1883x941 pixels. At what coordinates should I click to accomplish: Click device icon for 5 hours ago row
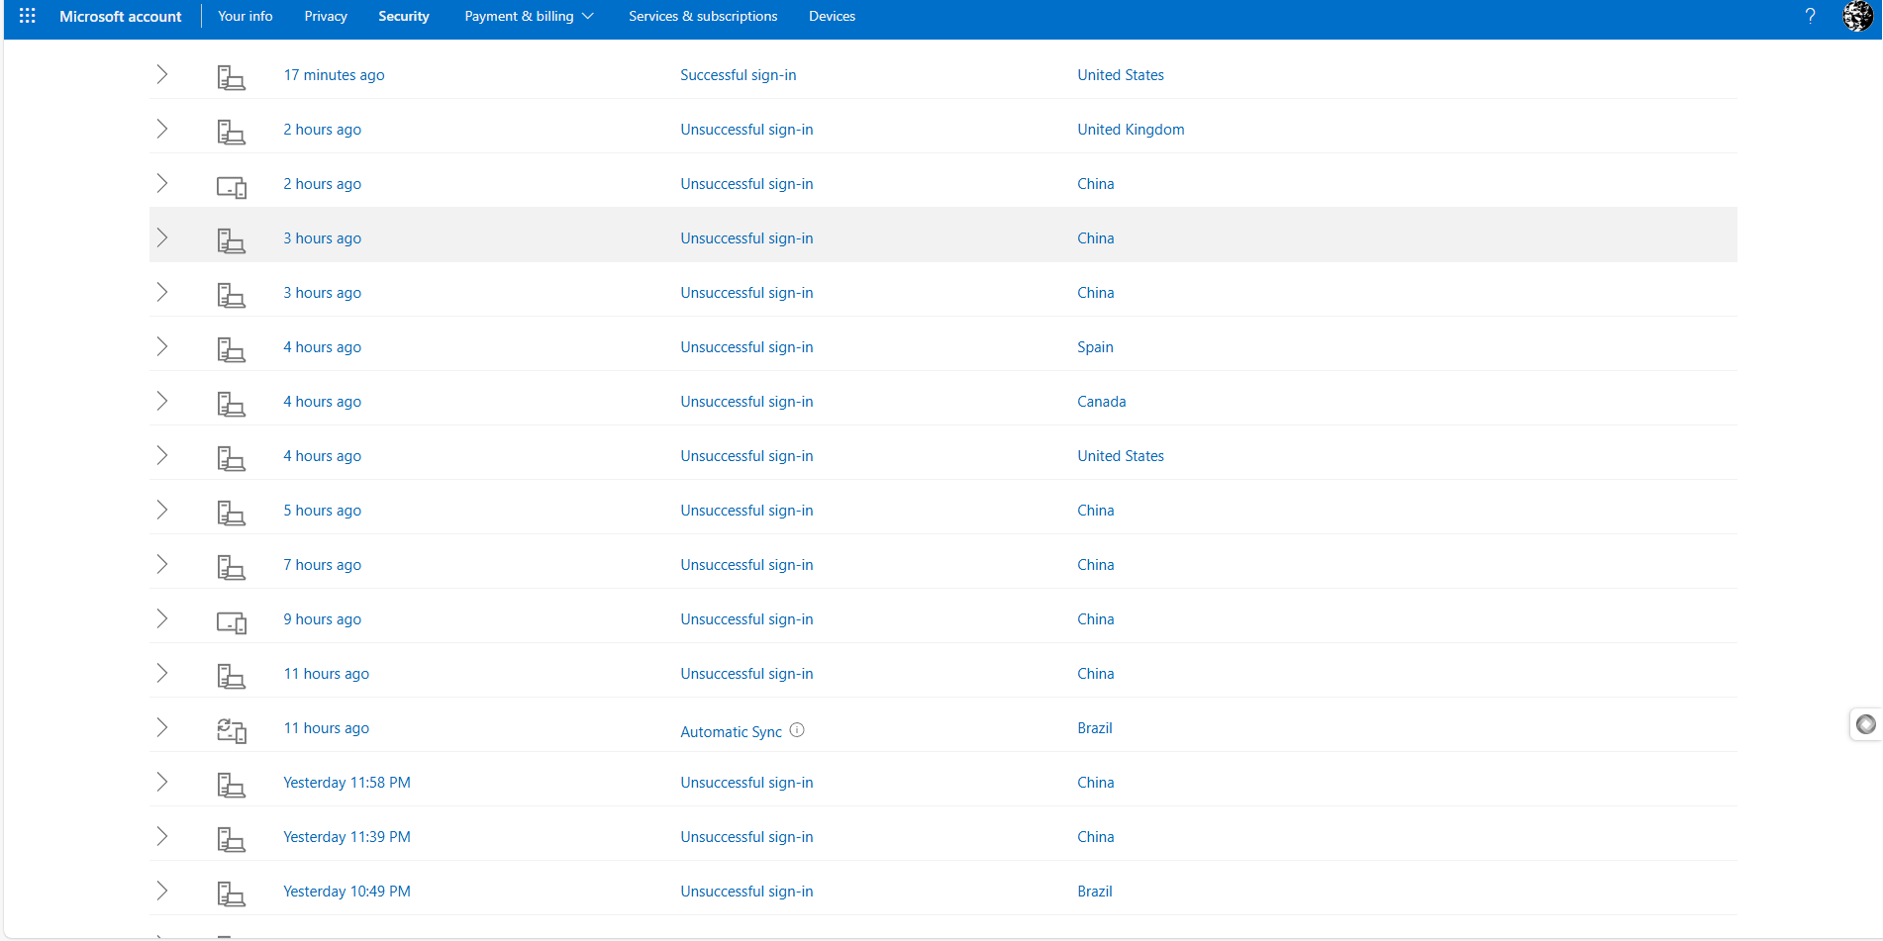231,513
